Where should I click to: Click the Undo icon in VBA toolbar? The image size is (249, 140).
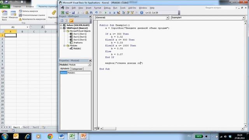coord(96,12)
